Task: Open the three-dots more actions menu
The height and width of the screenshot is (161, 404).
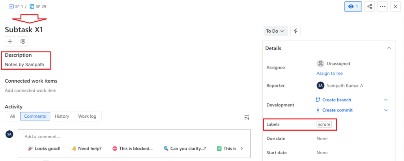Action: [383, 7]
